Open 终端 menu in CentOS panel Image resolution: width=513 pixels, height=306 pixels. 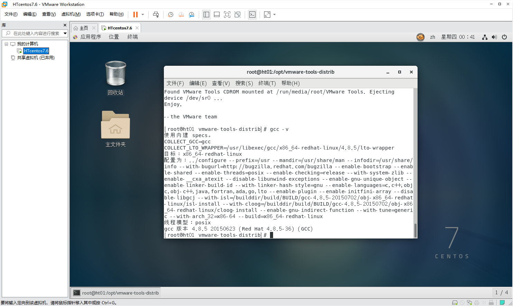click(x=132, y=37)
